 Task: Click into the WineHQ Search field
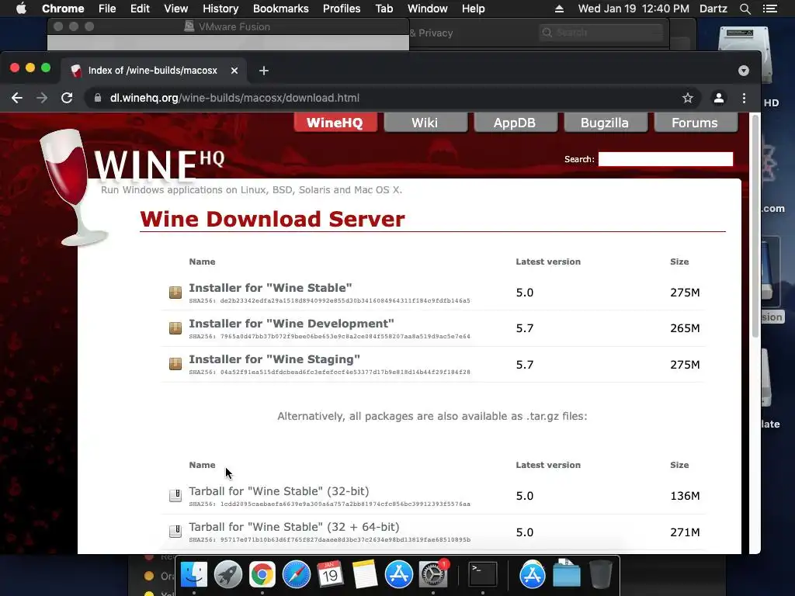coord(665,159)
